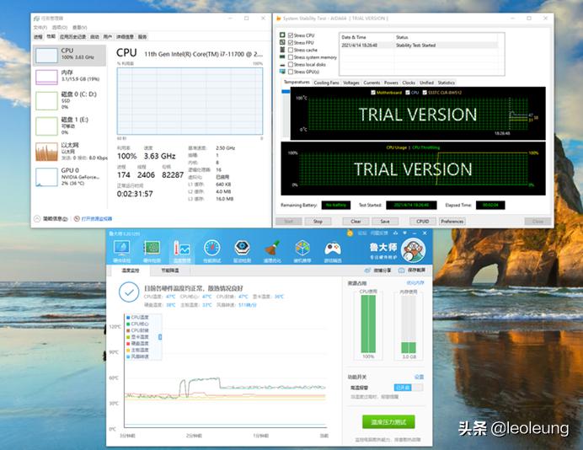Enable the Stress cache checkbox
The image size is (583, 450).
(x=292, y=49)
